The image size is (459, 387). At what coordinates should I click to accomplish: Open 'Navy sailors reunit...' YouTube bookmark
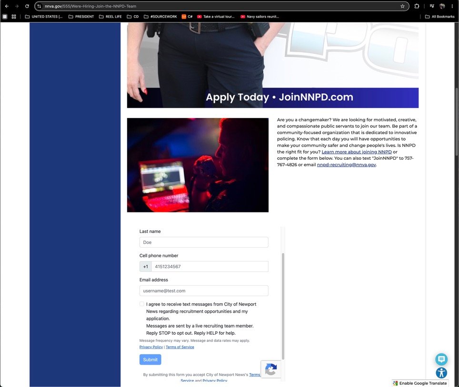click(259, 17)
